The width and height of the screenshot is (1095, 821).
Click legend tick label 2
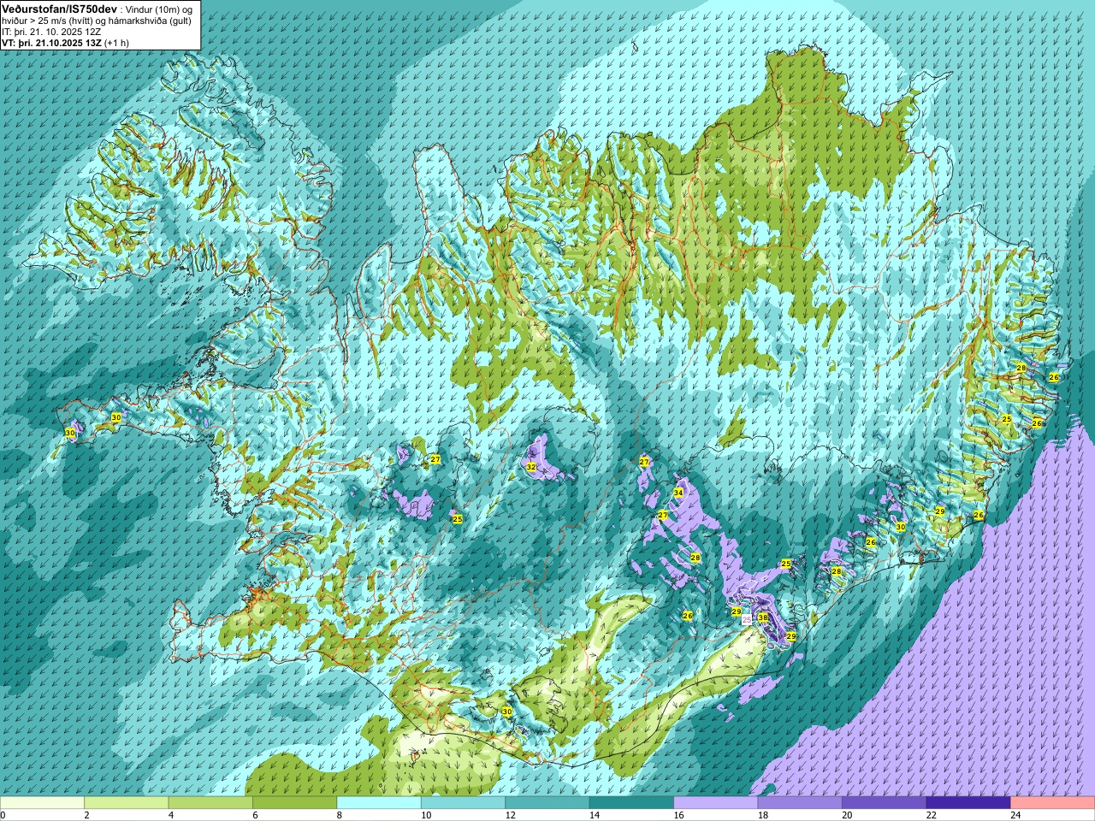point(86,815)
